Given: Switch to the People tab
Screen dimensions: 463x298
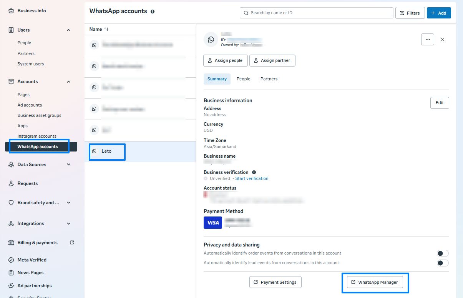Looking at the screenshot, I should (x=243, y=79).
